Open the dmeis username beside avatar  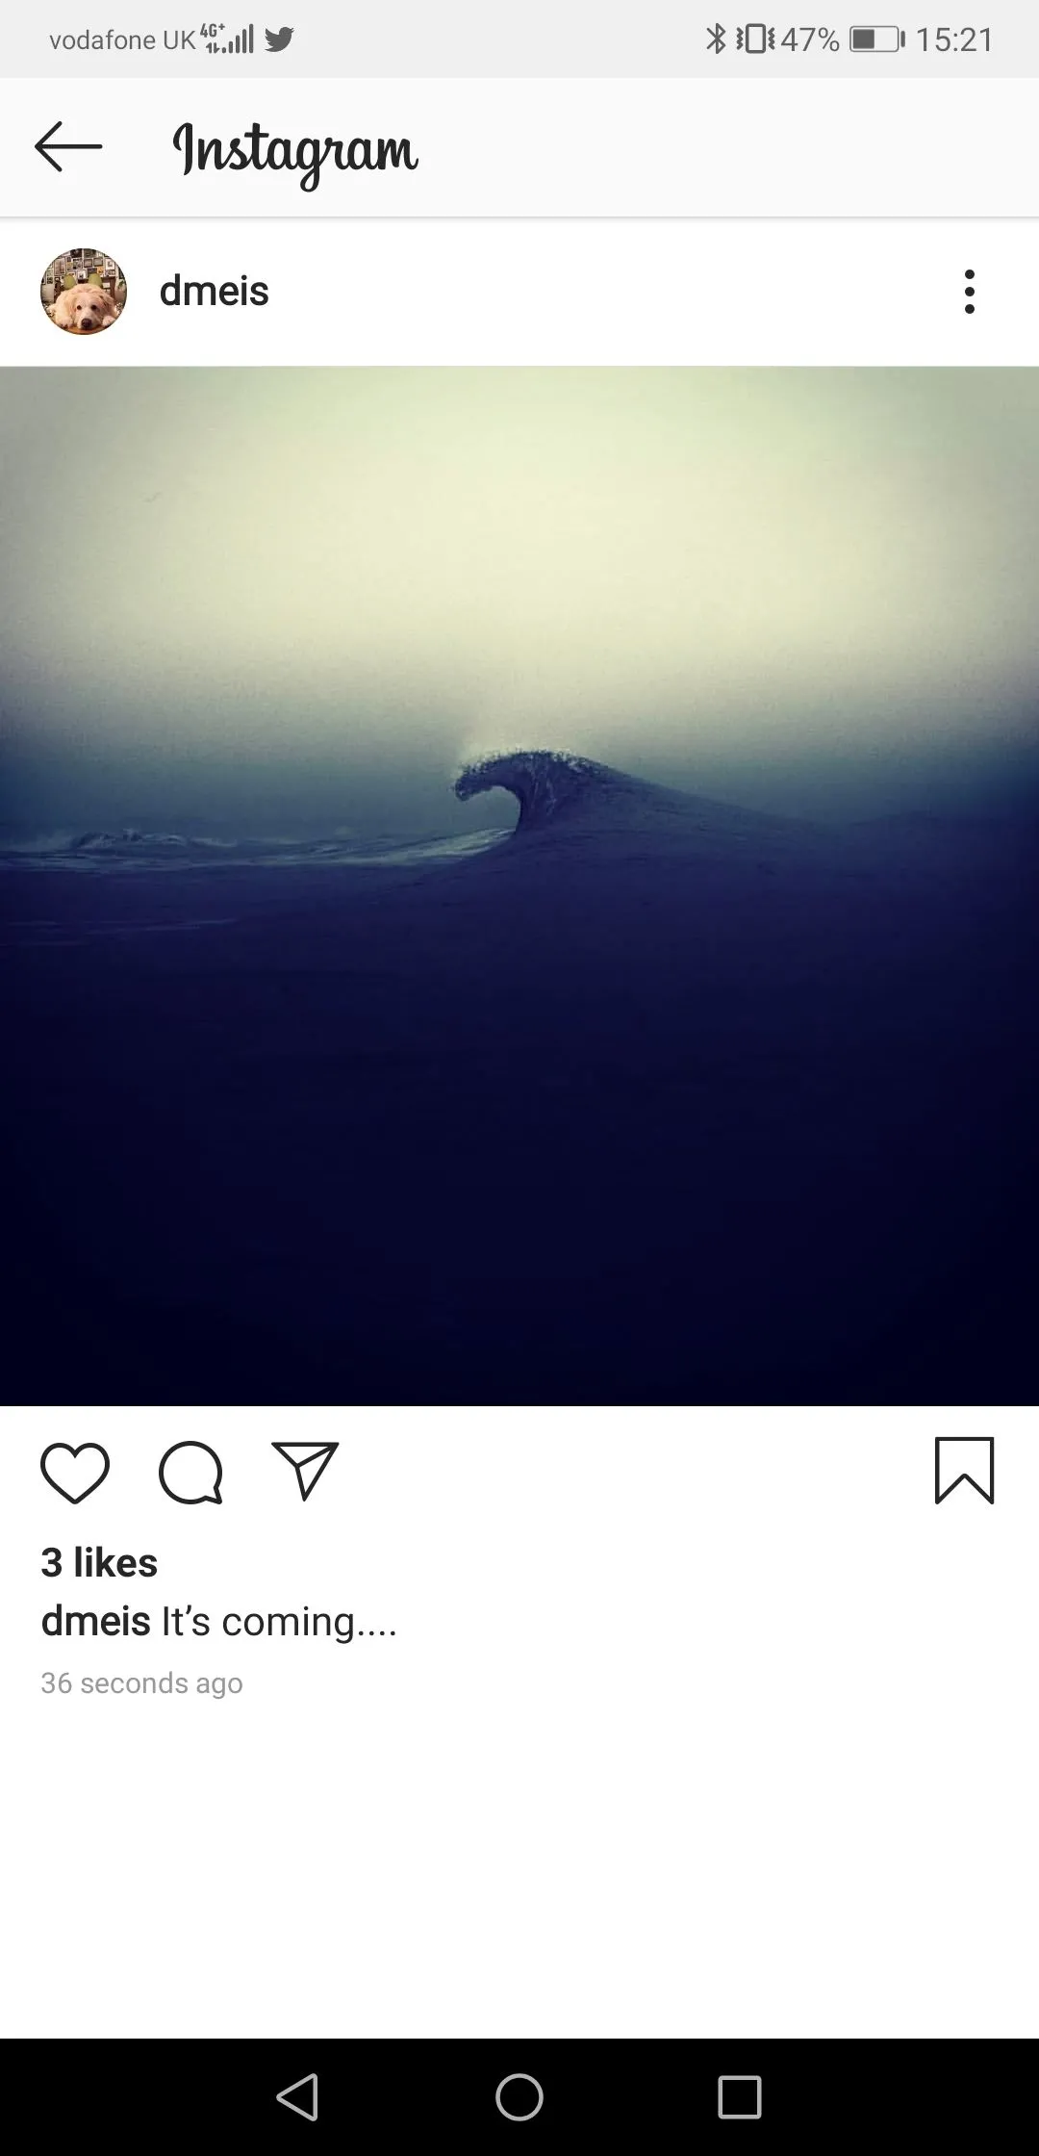pos(214,291)
